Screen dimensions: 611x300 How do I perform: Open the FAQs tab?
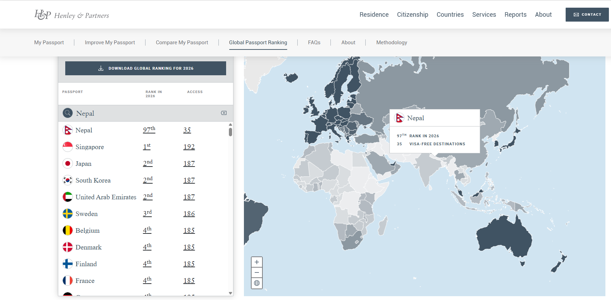pos(314,43)
